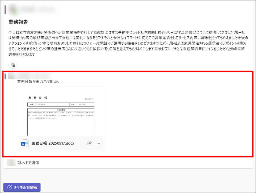Click the blurred avatar of the original poster

[13, 9]
